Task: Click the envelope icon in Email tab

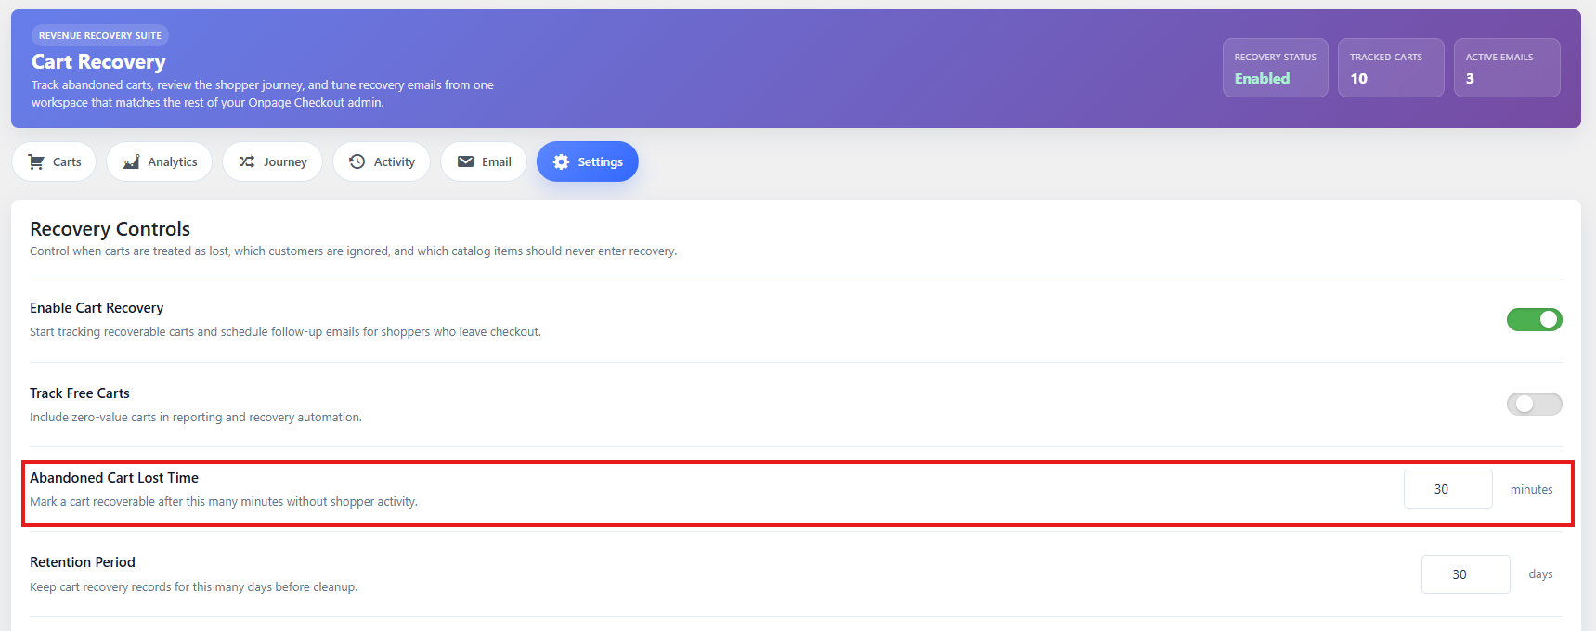Action: pyautogui.click(x=466, y=161)
